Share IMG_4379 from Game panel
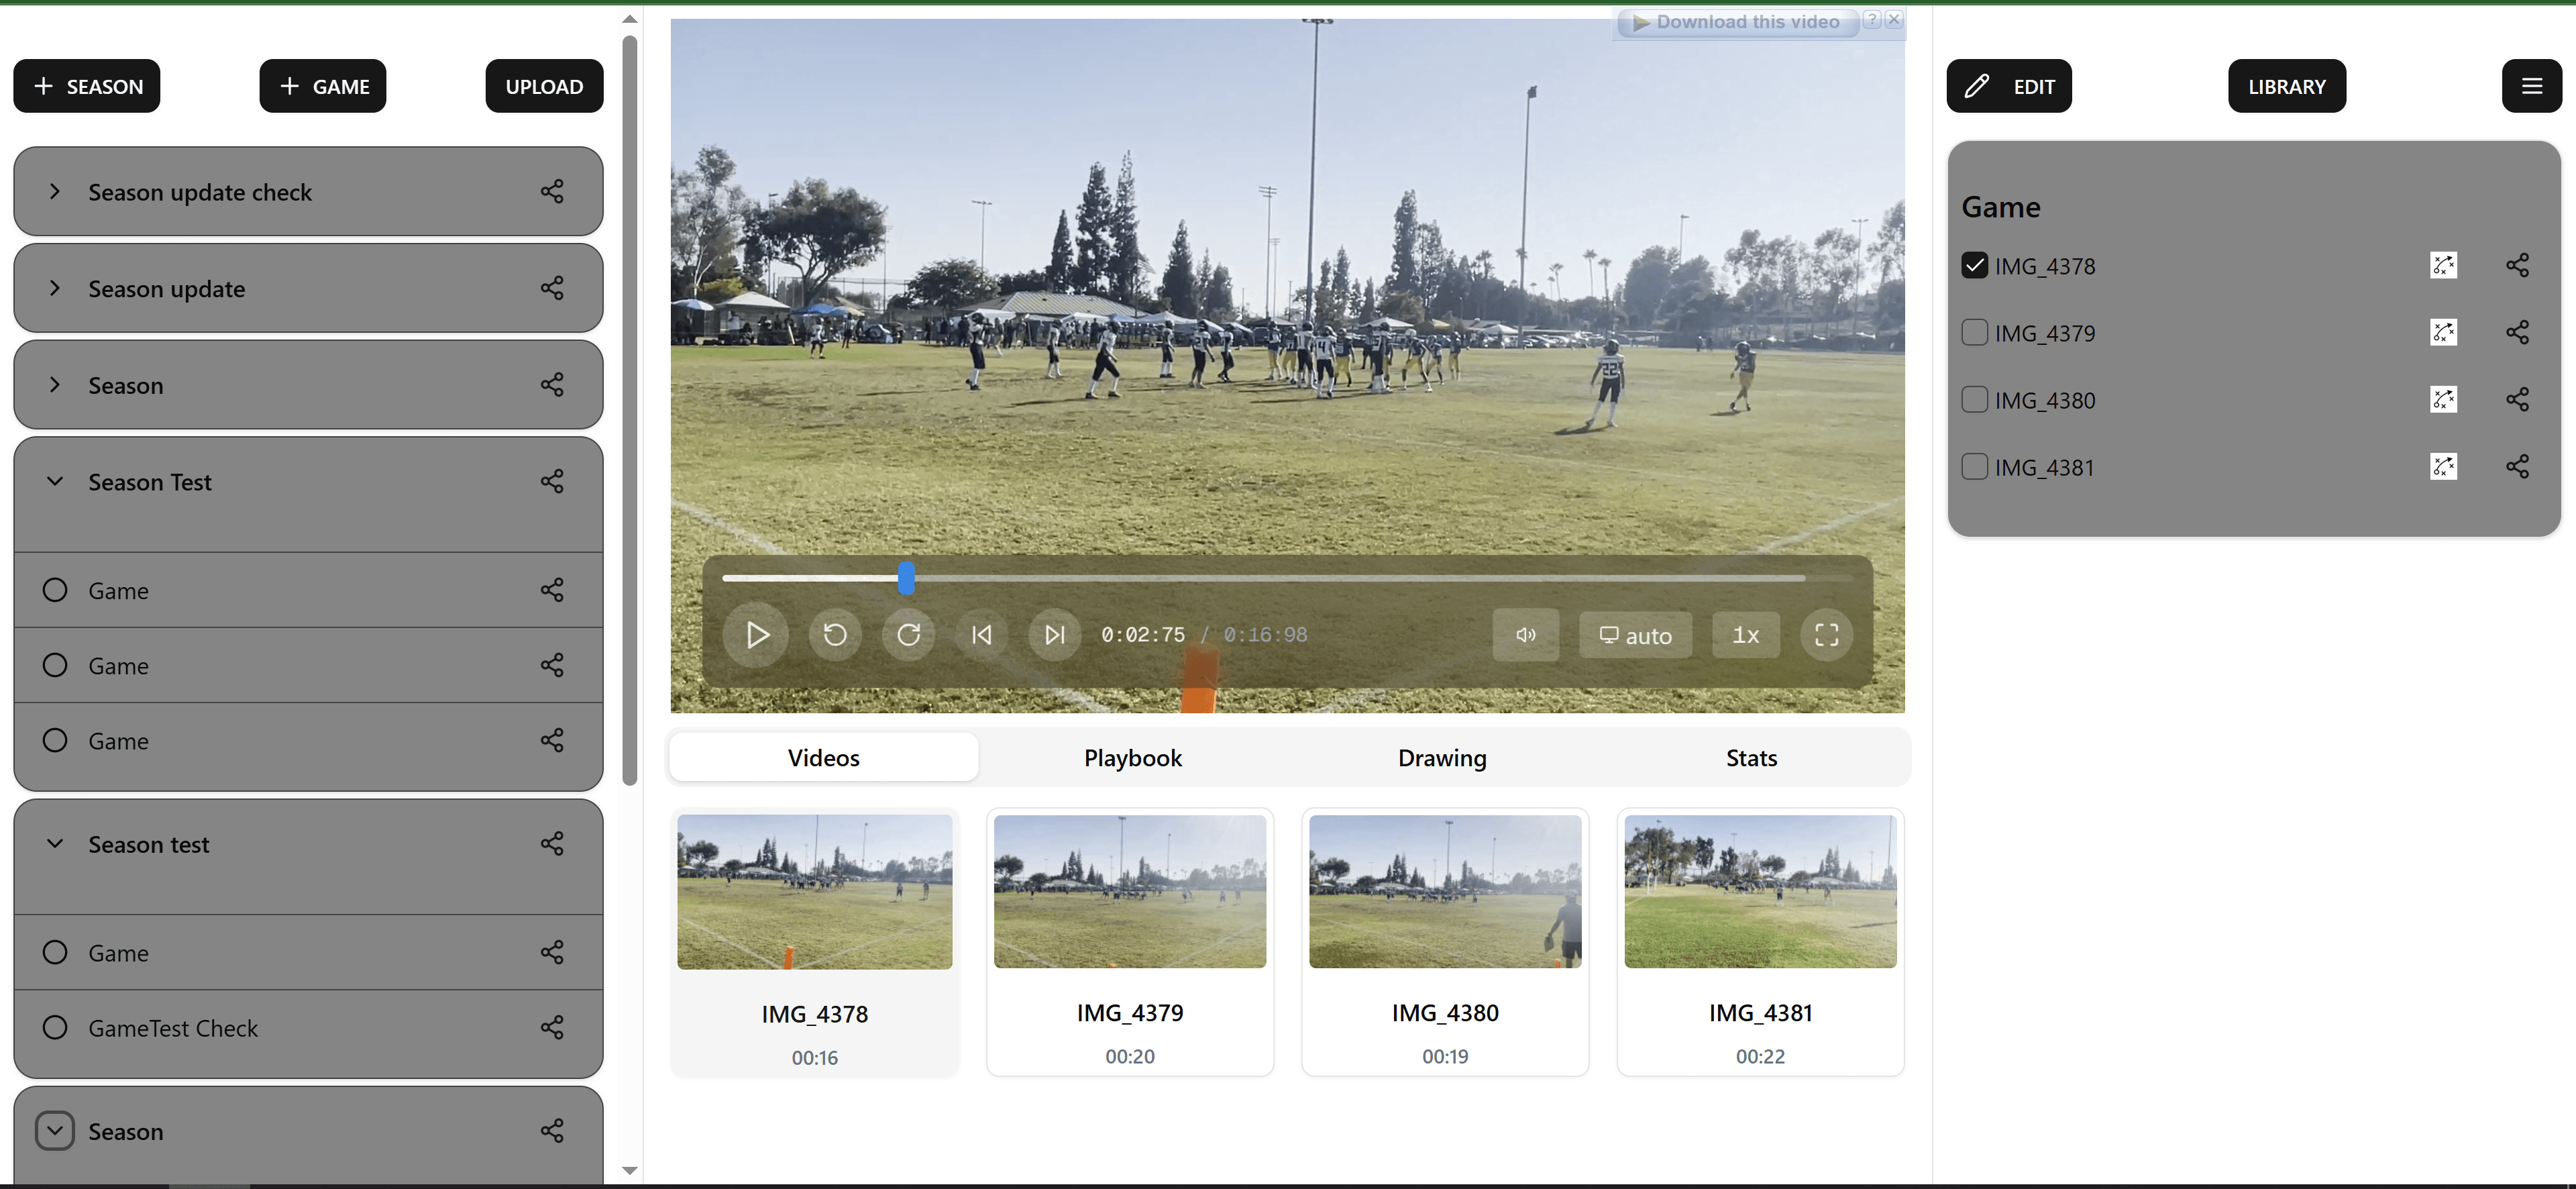Viewport: 2576px width, 1189px height. pyautogui.click(x=2517, y=332)
